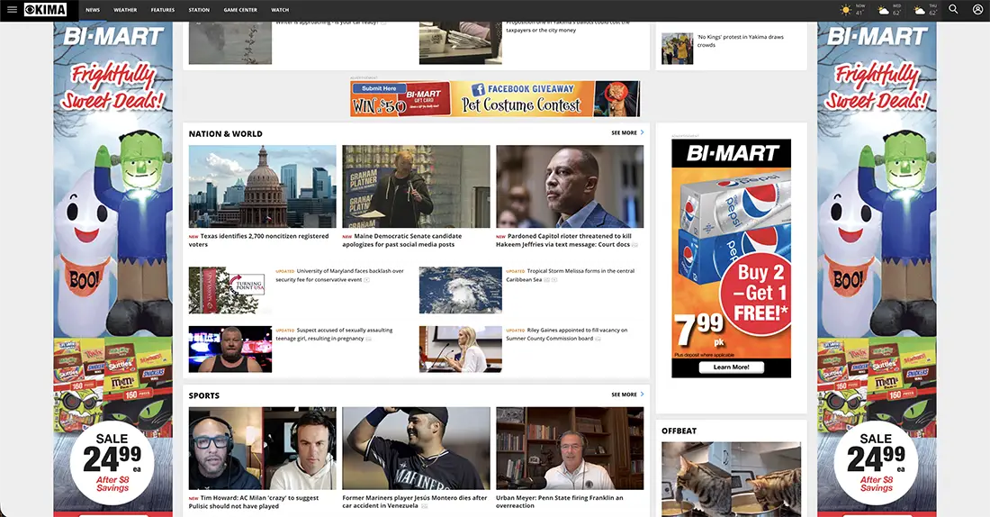Click the No Kings protest thumbnail
Screen dimensions: 990x517
tap(678, 49)
